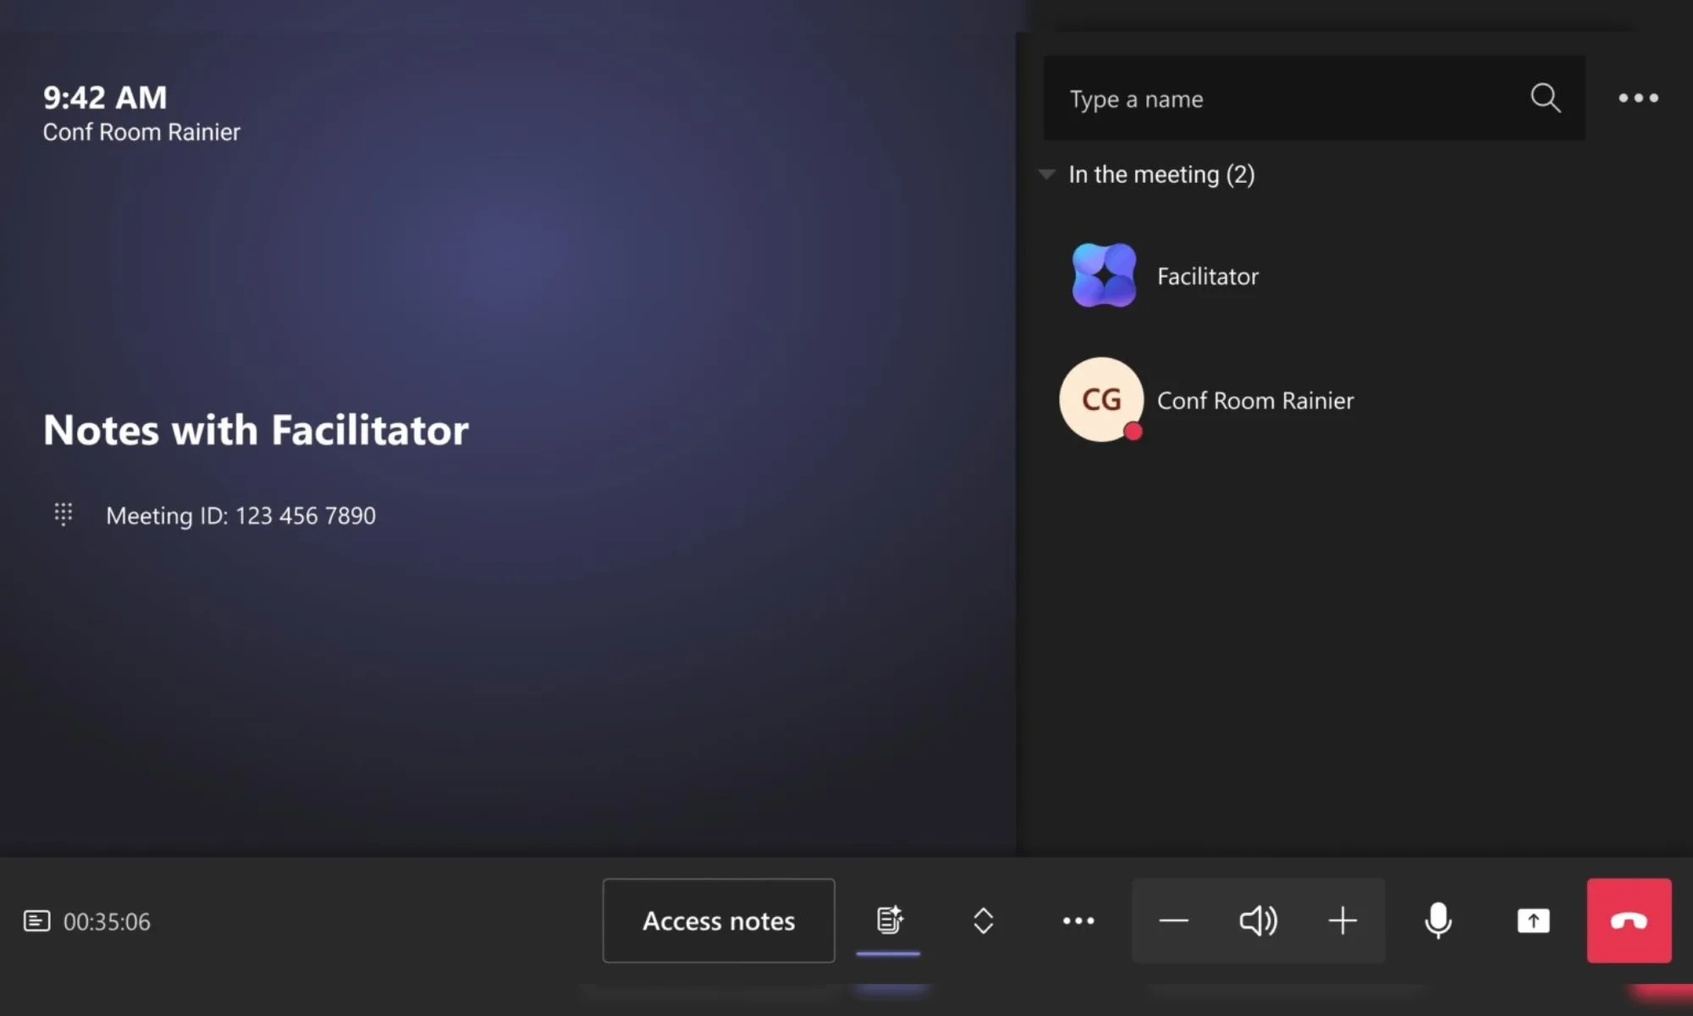The image size is (1693, 1016).
Task: Click Conf Room Rainier in participant list
Action: pyautogui.click(x=1255, y=400)
